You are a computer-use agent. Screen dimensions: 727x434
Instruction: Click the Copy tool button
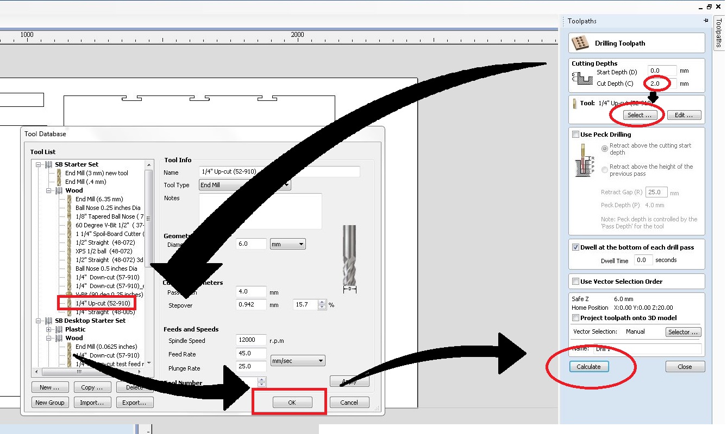tap(92, 387)
